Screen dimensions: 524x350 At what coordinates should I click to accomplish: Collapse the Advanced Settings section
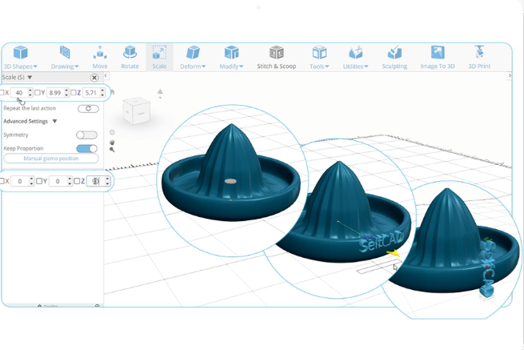coord(54,121)
